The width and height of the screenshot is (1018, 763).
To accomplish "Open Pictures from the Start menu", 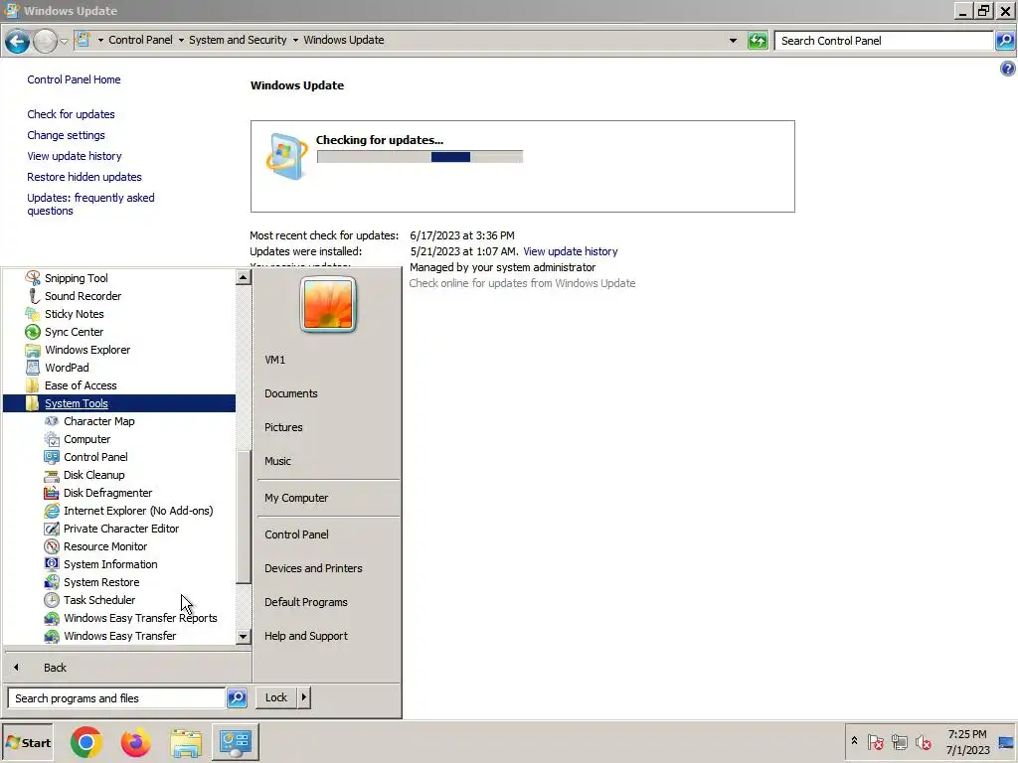I will [x=283, y=427].
